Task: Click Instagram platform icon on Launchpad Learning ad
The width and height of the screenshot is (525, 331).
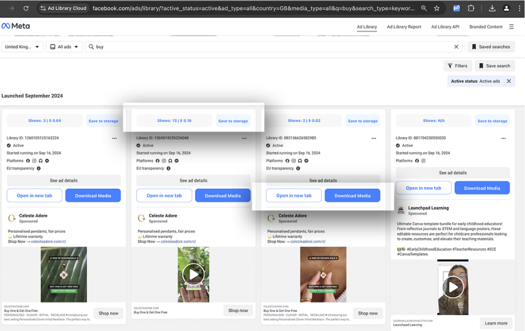Action: coord(423,160)
